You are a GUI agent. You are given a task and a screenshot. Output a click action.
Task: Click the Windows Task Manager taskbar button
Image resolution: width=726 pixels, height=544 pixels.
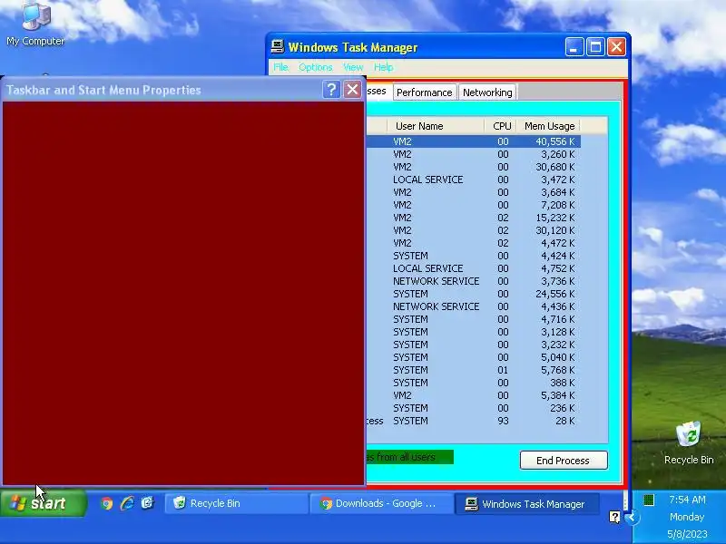point(527,504)
